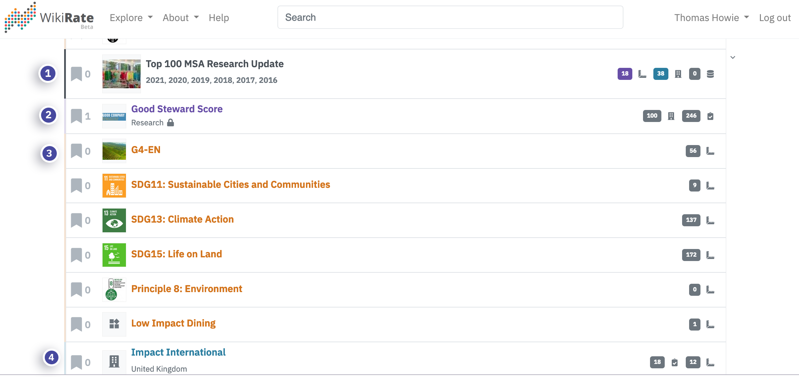Click the Low Impact Dining shapes icon
This screenshot has width=799, height=377.
pos(114,324)
